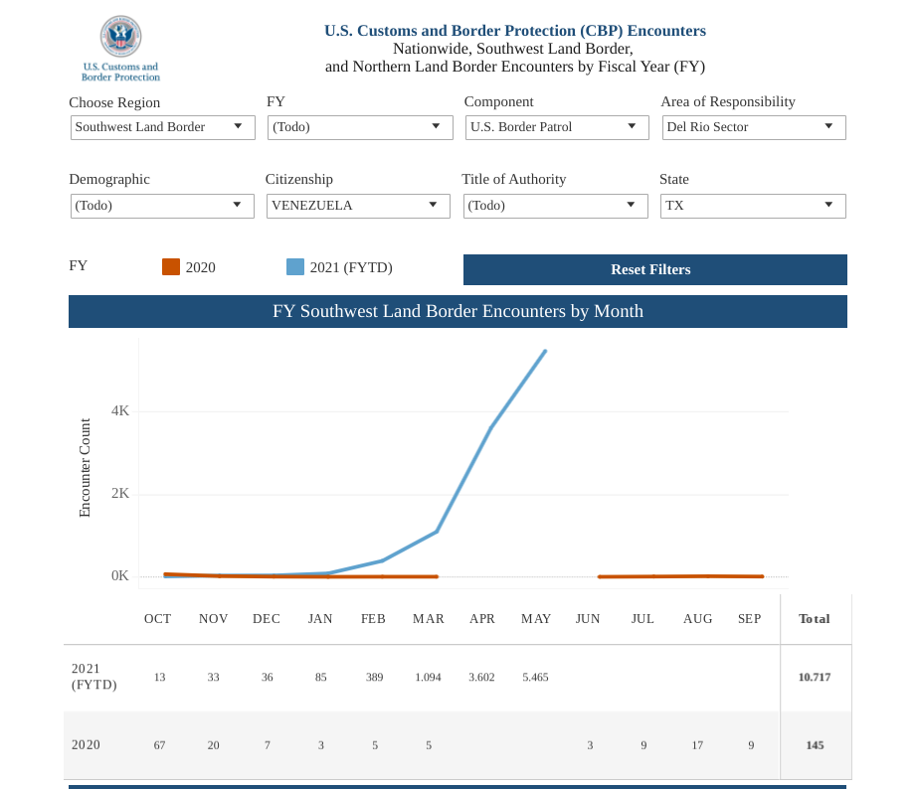Click the 2021 (FYTD) legend label

pos(351,267)
